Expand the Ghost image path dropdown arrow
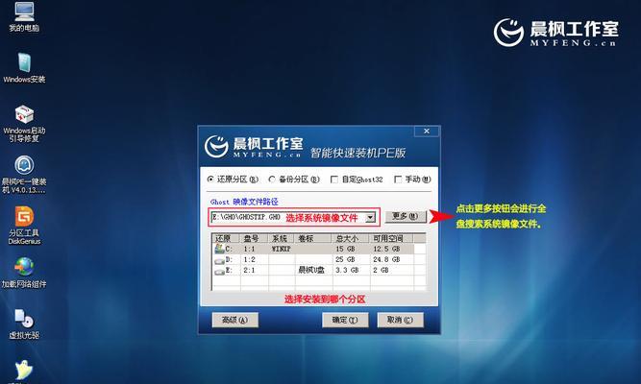 pos(370,217)
